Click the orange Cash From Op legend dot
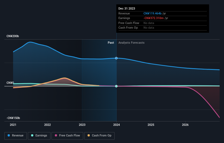Screen dimensions: 224x143 pyautogui.click(x=89, y=135)
